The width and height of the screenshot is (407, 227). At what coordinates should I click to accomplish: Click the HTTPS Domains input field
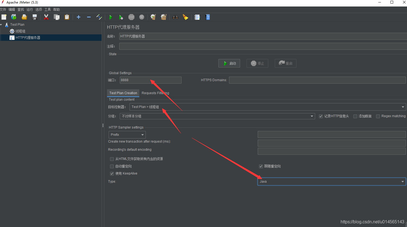[x=317, y=80]
